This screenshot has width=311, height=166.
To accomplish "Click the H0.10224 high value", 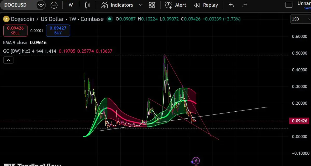I will (148, 19).
